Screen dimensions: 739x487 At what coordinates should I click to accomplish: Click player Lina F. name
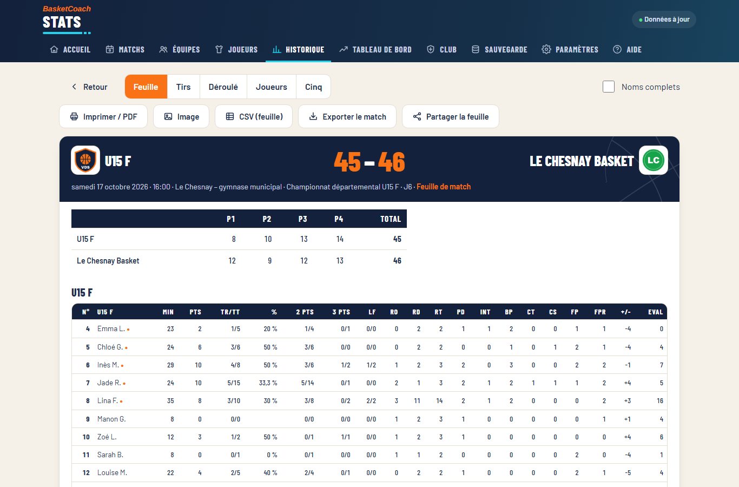point(108,400)
